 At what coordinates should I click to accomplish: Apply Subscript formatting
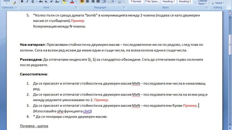point(46,1)
